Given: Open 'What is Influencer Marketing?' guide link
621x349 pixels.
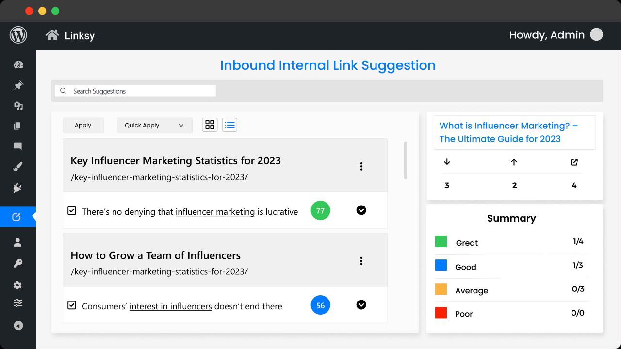Looking at the screenshot, I should coord(508,132).
